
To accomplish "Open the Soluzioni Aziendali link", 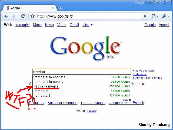I will click(x=62, y=103).
